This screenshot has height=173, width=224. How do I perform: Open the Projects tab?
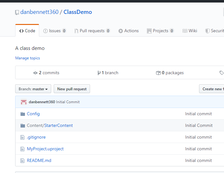click(160, 31)
